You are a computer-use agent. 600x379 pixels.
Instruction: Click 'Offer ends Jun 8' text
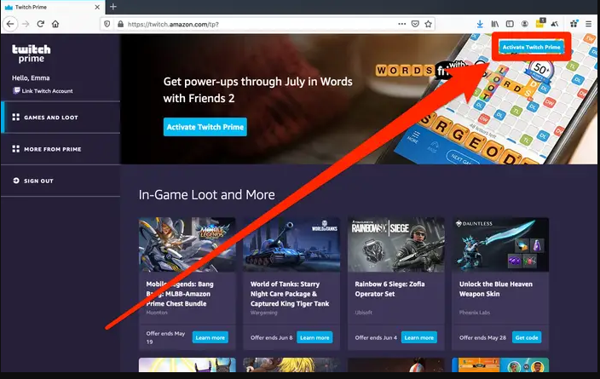[271, 338]
